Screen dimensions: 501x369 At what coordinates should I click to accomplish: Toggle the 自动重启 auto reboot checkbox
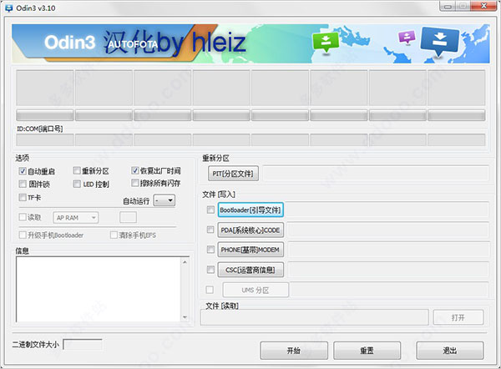pos(23,171)
